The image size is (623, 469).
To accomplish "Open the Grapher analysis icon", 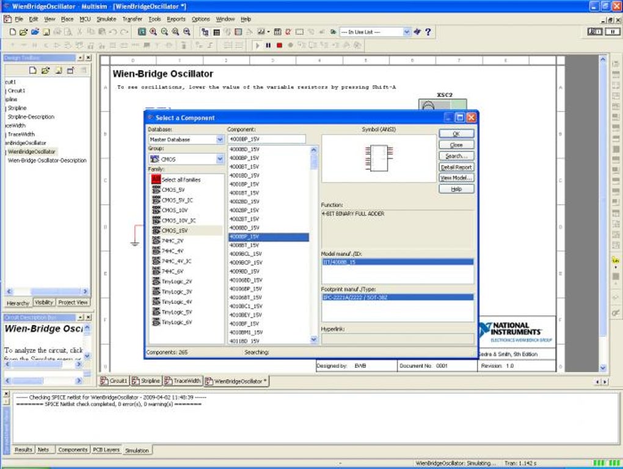I will pos(261,32).
